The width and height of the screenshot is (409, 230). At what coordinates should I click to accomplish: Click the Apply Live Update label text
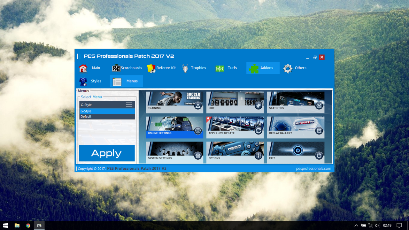click(221, 133)
